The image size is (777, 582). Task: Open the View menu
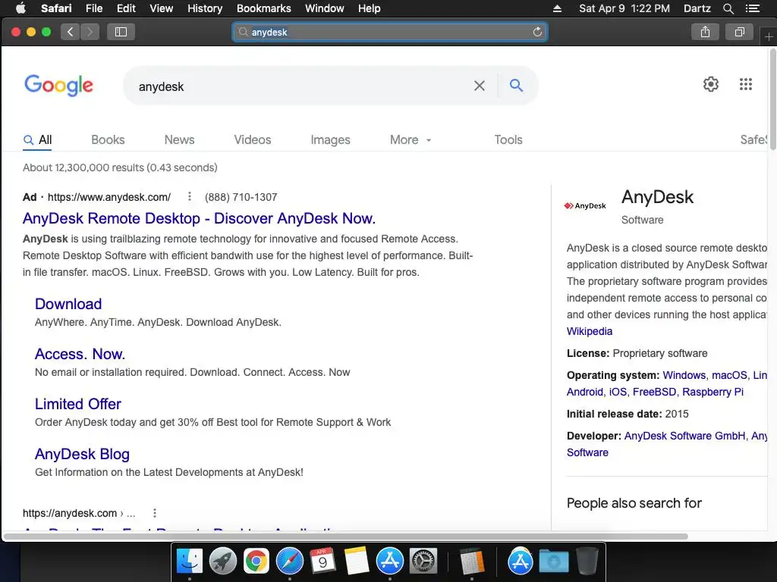(x=161, y=8)
